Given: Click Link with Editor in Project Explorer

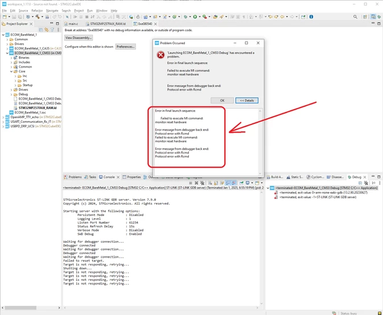Looking at the screenshot, I should coord(47,30).
